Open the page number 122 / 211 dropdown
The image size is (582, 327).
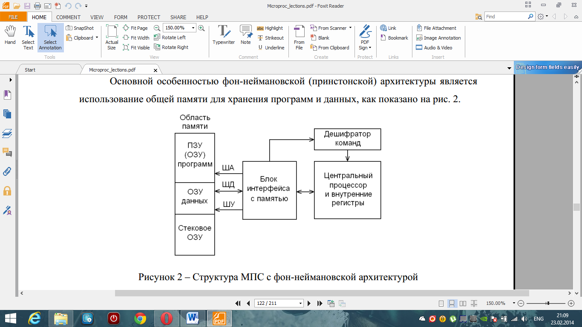[301, 304]
